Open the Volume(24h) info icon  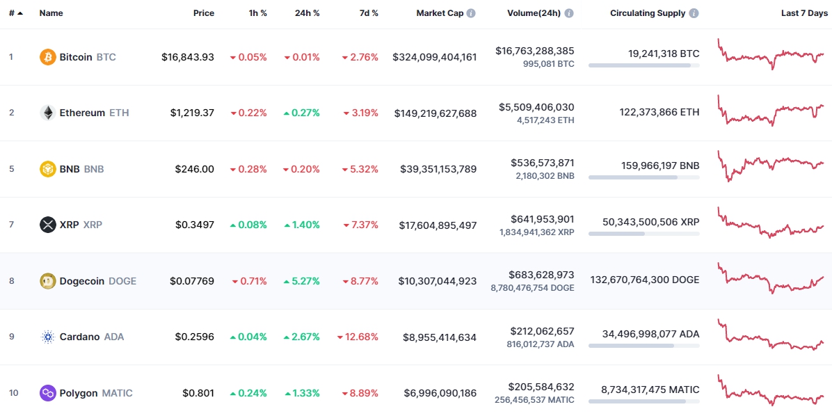tap(569, 13)
